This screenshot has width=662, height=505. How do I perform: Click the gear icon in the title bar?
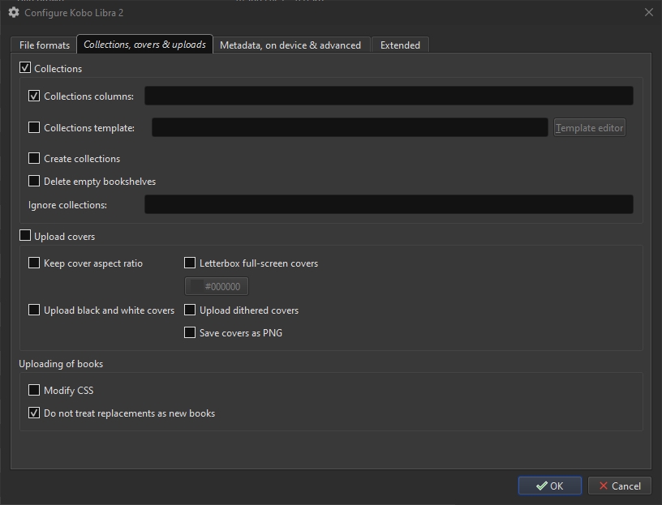pos(13,13)
